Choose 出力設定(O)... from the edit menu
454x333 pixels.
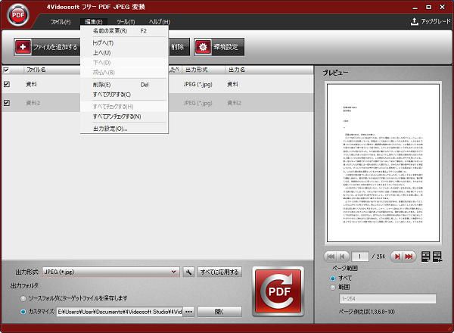pyautogui.click(x=110, y=129)
